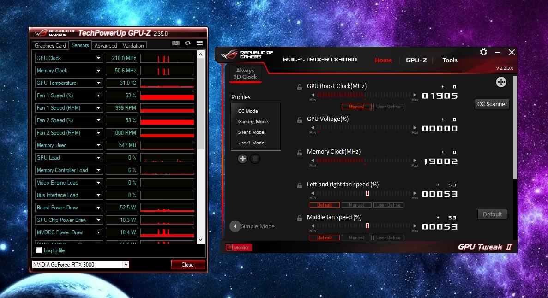
Task: Increase Memory Clock with Max arrow
Action: (x=415, y=161)
